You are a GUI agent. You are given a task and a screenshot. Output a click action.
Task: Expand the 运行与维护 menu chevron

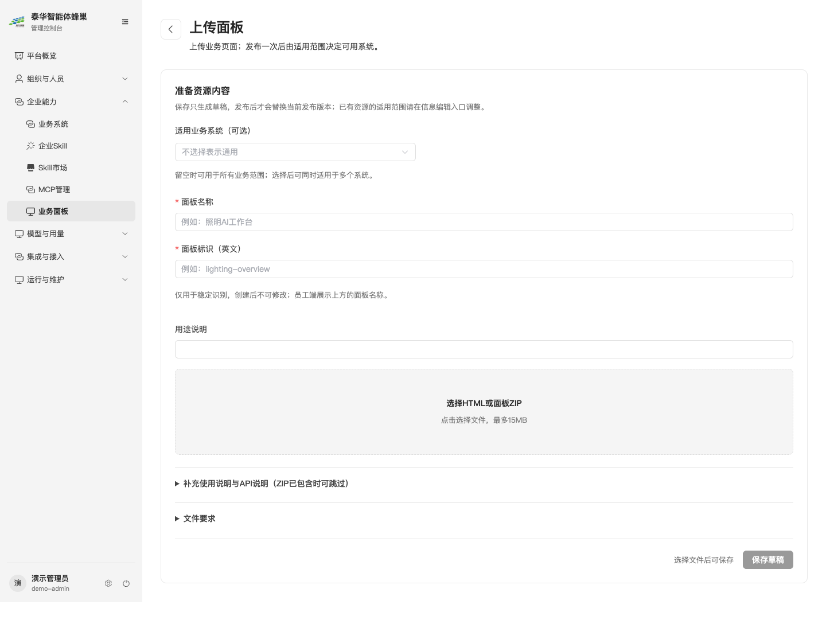[125, 279]
